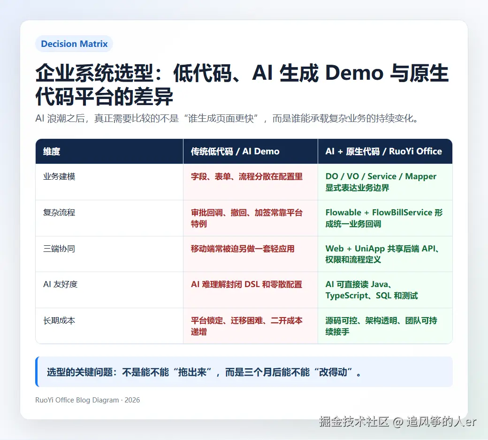The height and width of the screenshot is (440, 488).
Task: Click cell 源码可控、架构透明、团队可持续接手
Action: coord(385,326)
